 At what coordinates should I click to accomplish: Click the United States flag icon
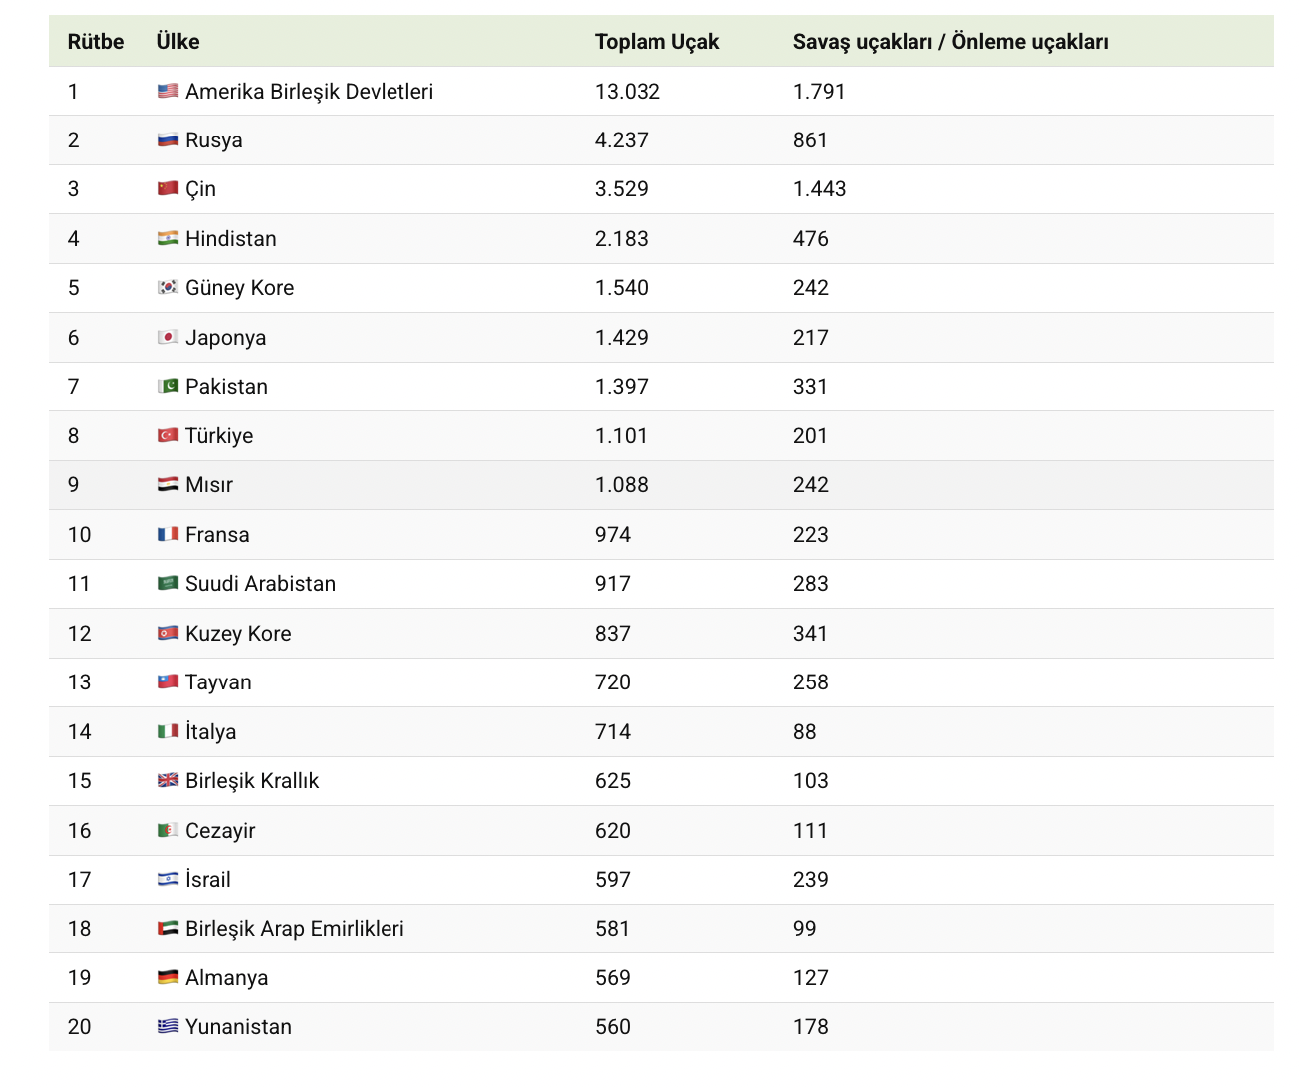coord(167,91)
